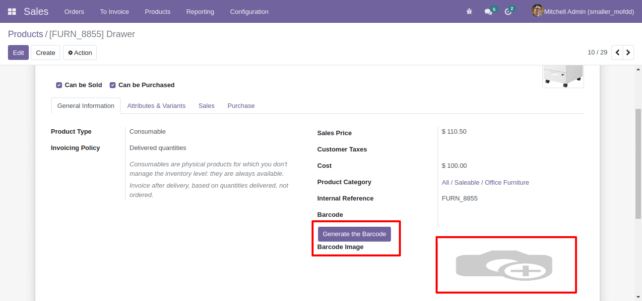642x301 pixels.
Task: Expand the Configuration menu
Action: (249, 11)
